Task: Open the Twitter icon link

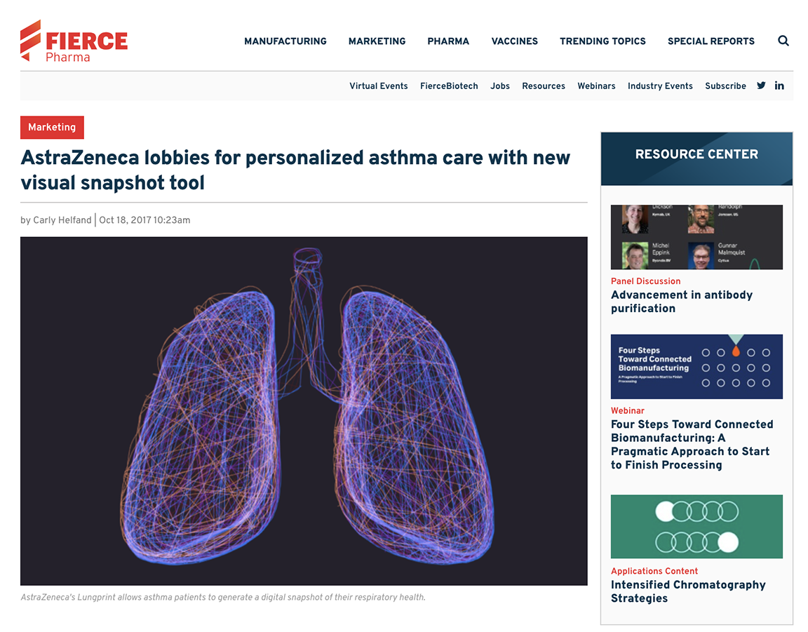Action: [x=761, y=86]
